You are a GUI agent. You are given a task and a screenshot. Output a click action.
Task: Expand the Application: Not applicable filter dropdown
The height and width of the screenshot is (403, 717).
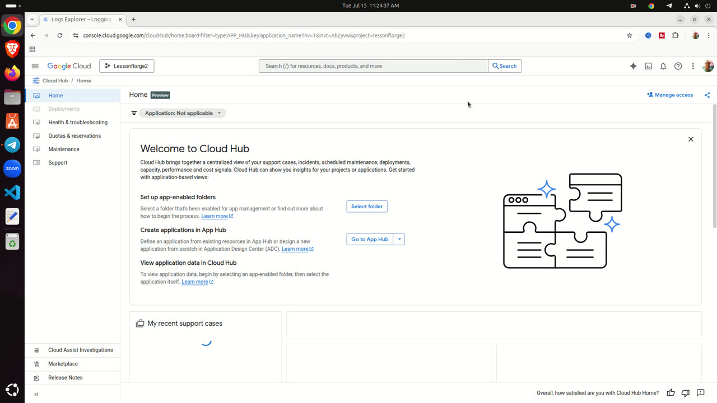pyautogui.click(x=182, y=113)
